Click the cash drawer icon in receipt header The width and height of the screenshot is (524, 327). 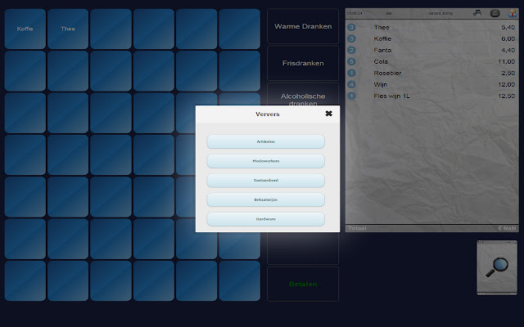[x=495, y=13]
